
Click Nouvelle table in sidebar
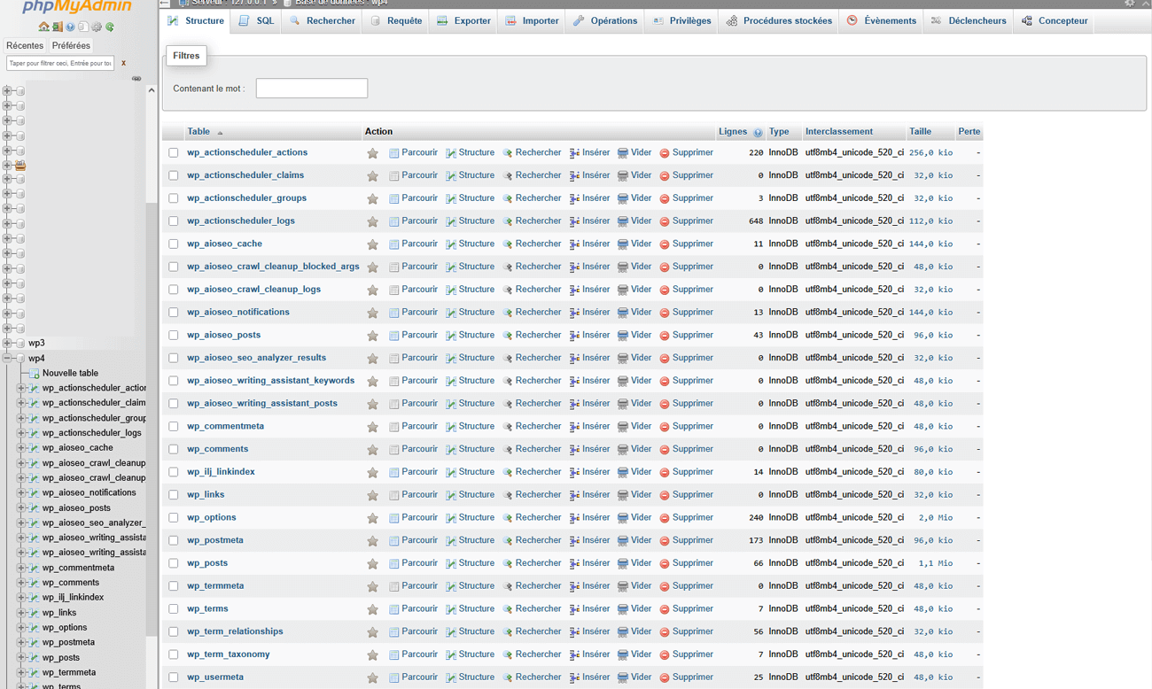pyautogui.click(x=70, y=374)
